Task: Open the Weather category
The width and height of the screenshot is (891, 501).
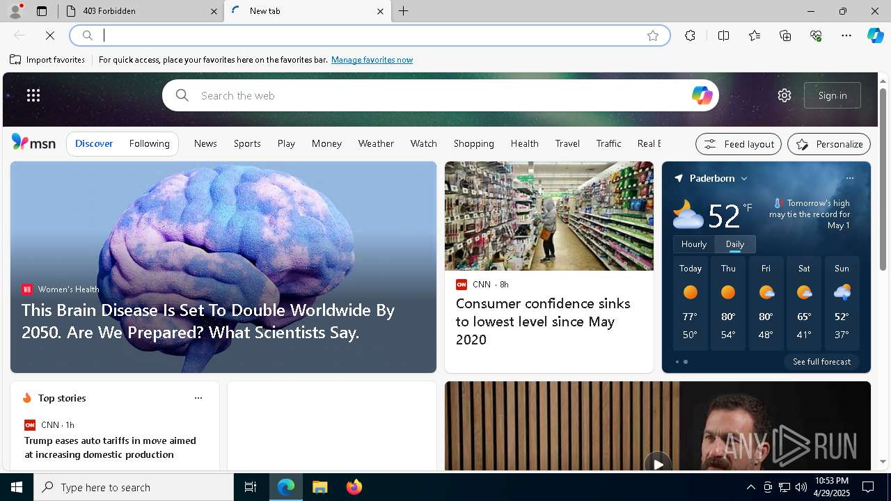Action: [x=376, y=143]
